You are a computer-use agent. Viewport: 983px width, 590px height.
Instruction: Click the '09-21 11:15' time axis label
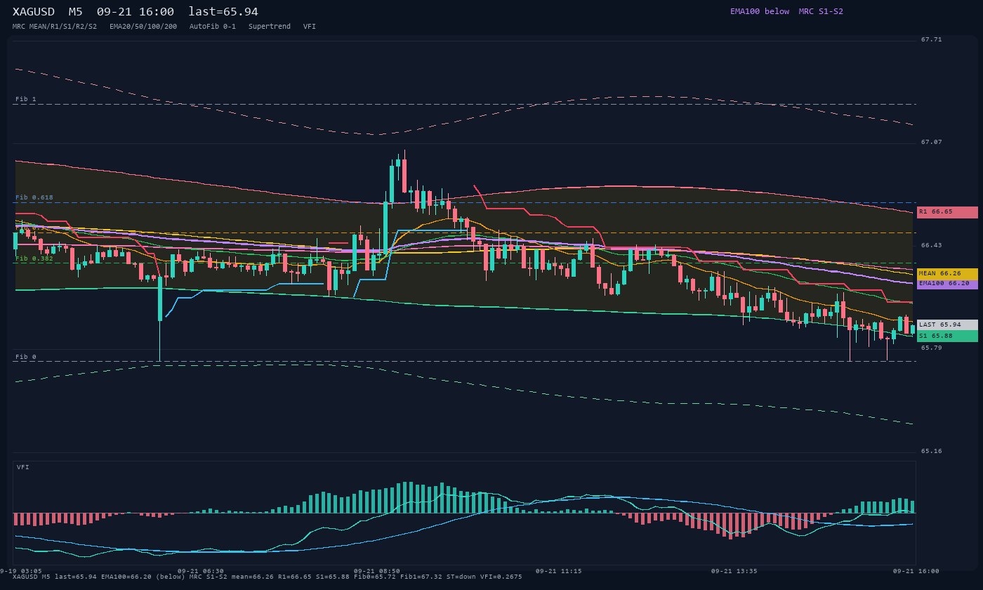click(x=558, y=571)
